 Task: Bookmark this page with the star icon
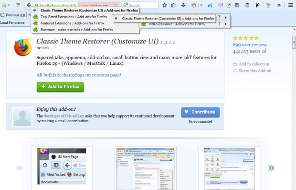click(164, 5)
